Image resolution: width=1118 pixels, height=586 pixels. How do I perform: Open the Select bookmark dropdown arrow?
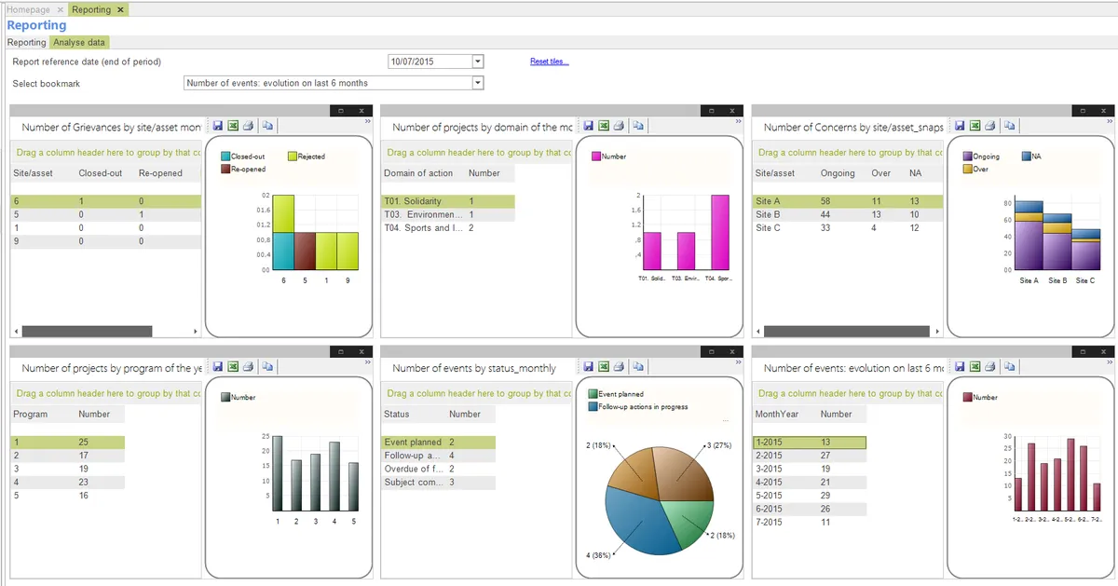click(x=478, y=83)
